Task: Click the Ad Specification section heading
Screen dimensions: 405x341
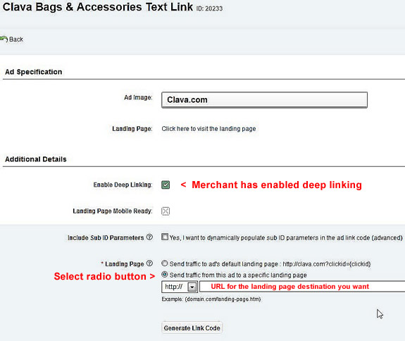Action: coord(34,72)
